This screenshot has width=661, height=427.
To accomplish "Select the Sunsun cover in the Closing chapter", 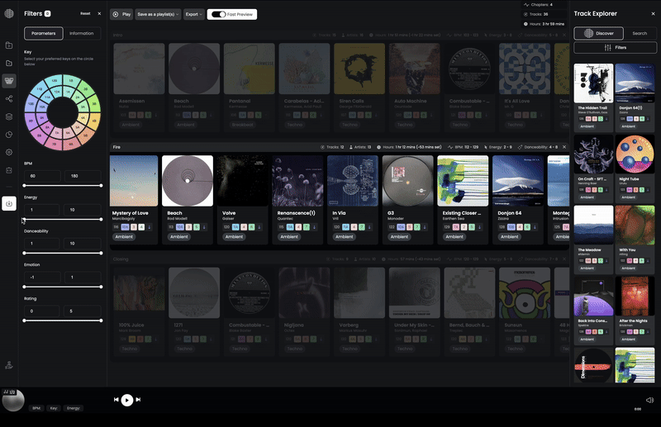I will tap(525, 293).
